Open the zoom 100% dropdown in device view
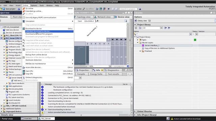Screen dimensions: 216x121 point(110,66)
